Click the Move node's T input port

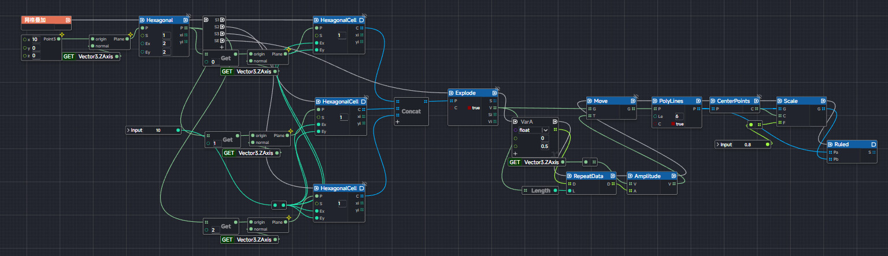tap(590, 116)
